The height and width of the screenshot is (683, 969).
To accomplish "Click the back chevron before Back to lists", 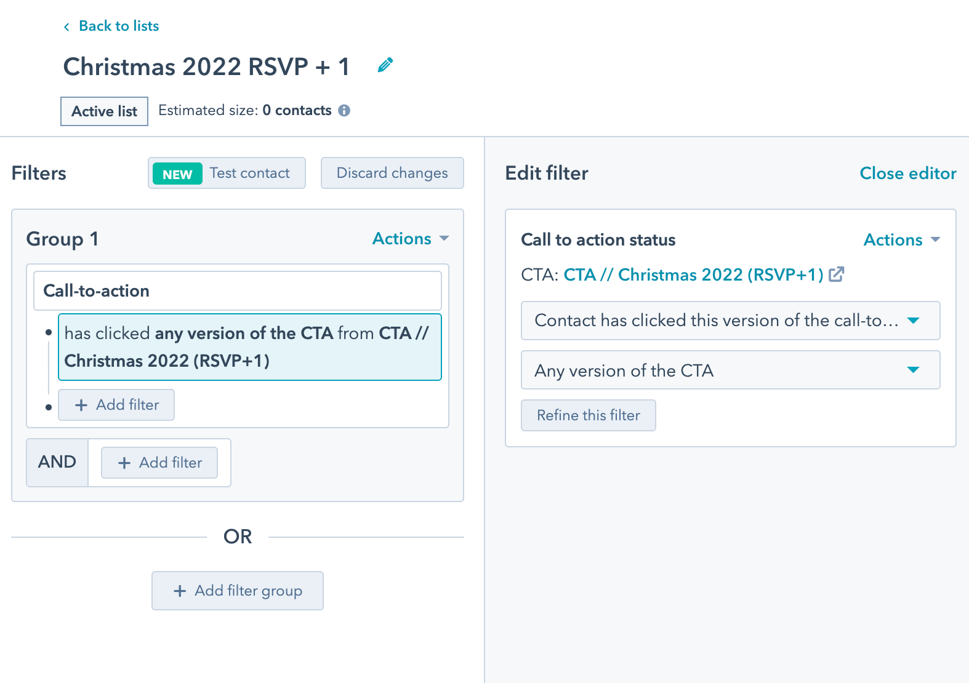I will [66, 27].
